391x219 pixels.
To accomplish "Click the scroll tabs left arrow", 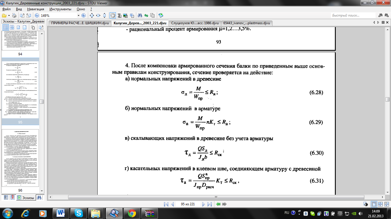I will (374, 23).
